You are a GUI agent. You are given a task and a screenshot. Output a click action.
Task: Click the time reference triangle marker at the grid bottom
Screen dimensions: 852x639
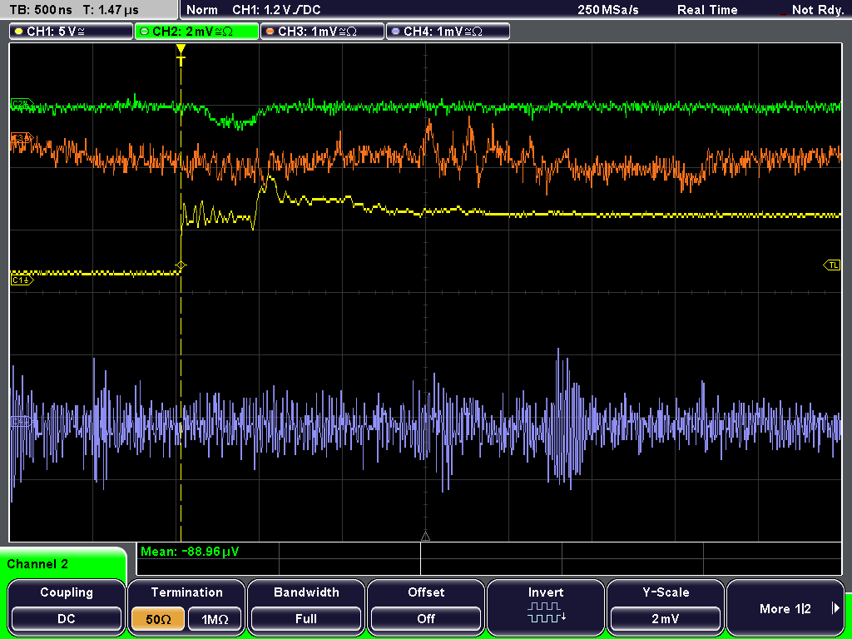(425, 537)
